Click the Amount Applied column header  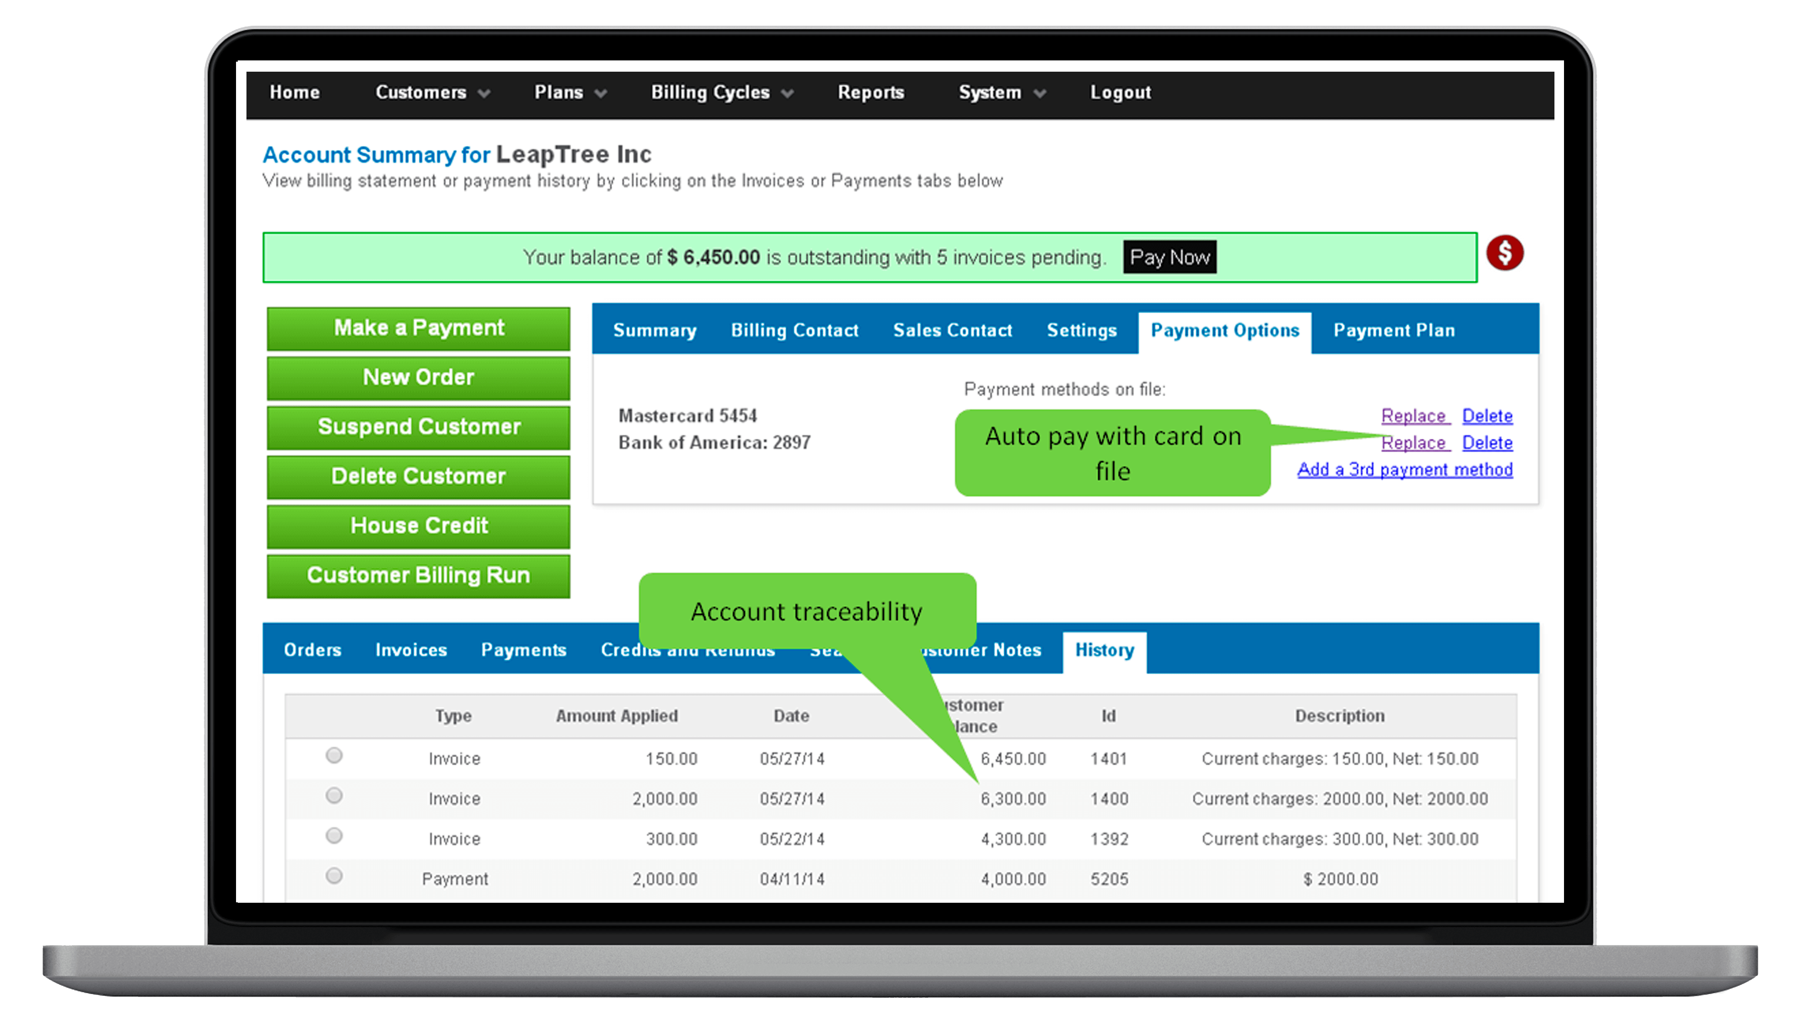point(617,716)
